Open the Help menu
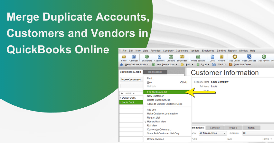This screenshot has height=143, width=274. (x=253, y=51)
